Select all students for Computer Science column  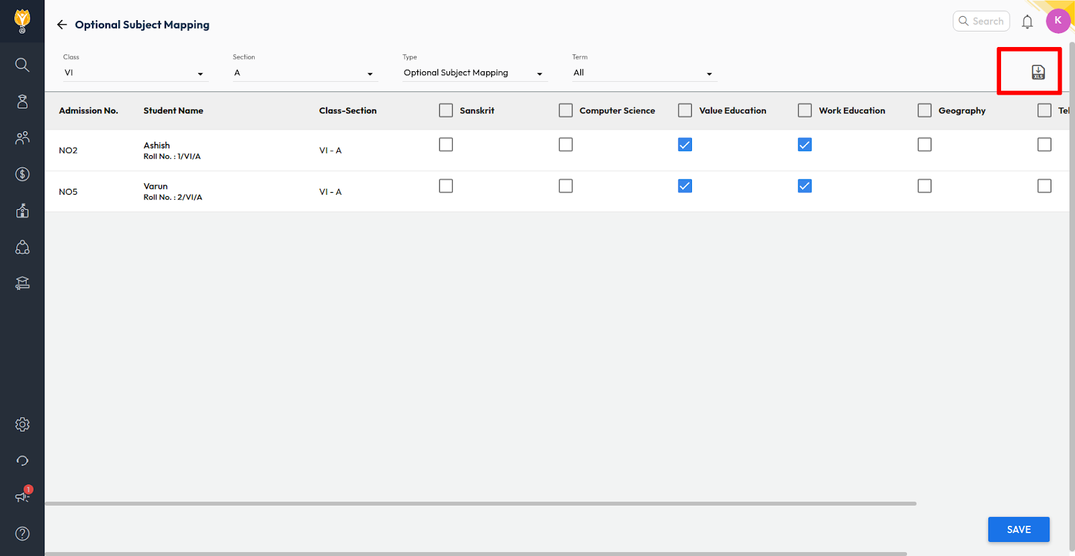[x=566, y=110]
